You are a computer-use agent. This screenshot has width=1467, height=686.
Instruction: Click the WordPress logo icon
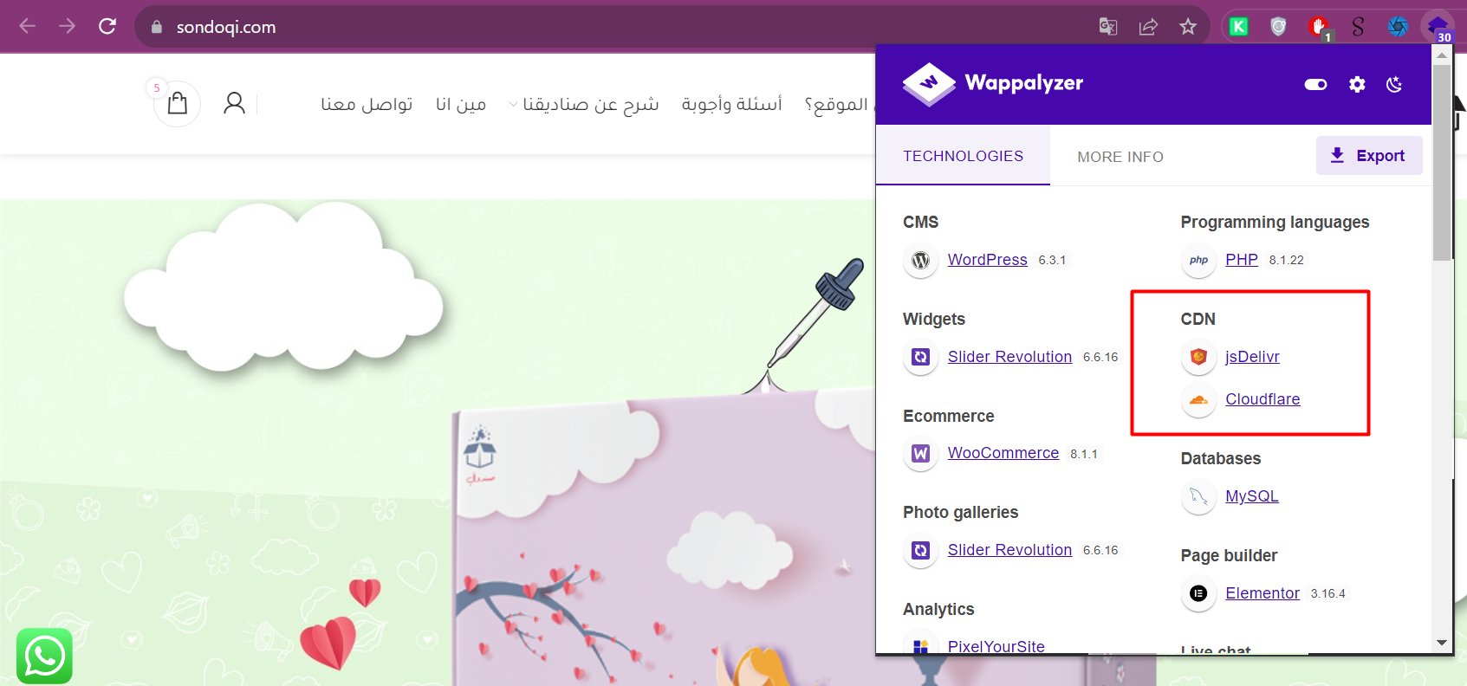(921, 260)
